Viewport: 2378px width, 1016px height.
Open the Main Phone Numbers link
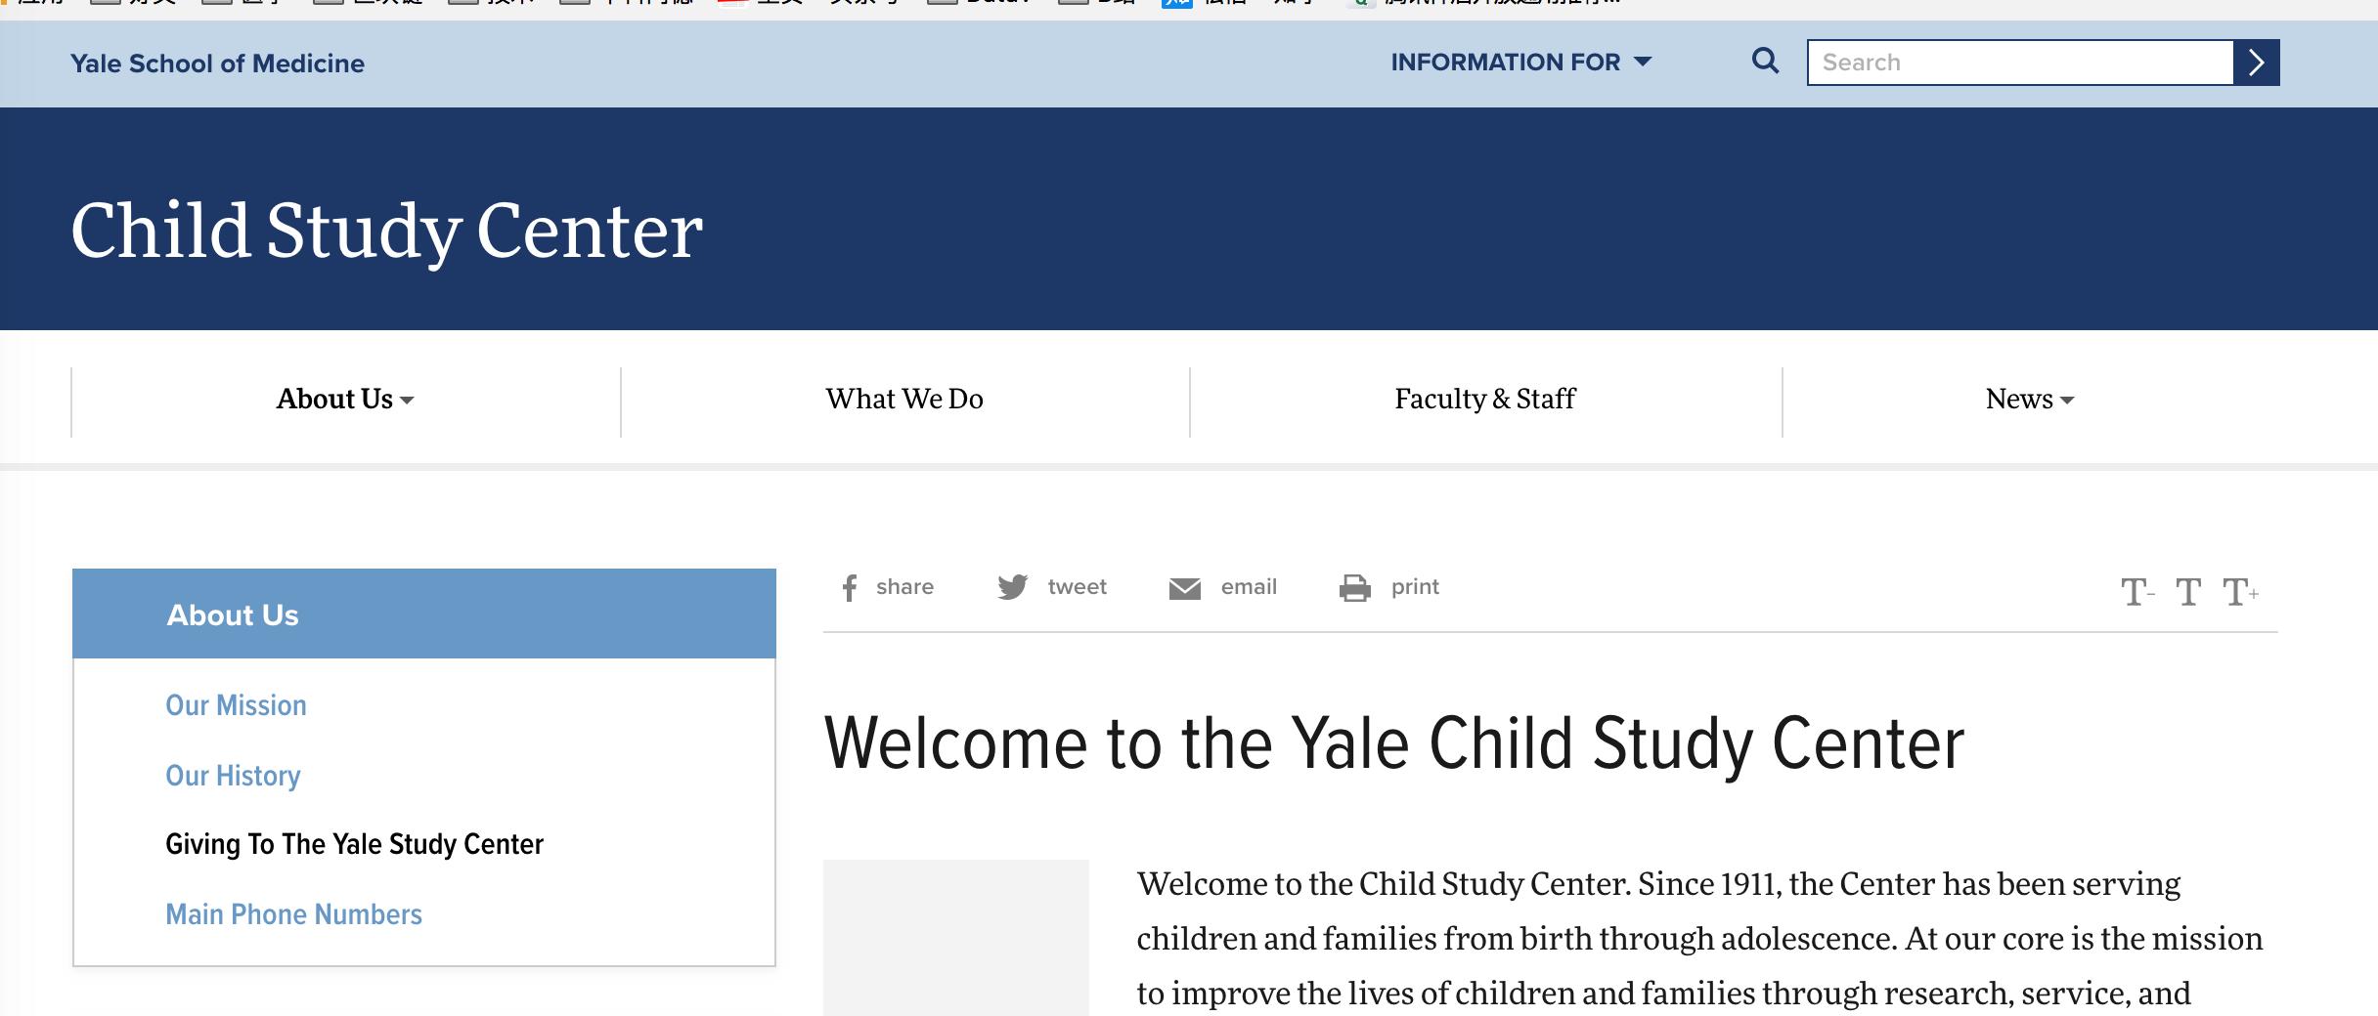293,914
